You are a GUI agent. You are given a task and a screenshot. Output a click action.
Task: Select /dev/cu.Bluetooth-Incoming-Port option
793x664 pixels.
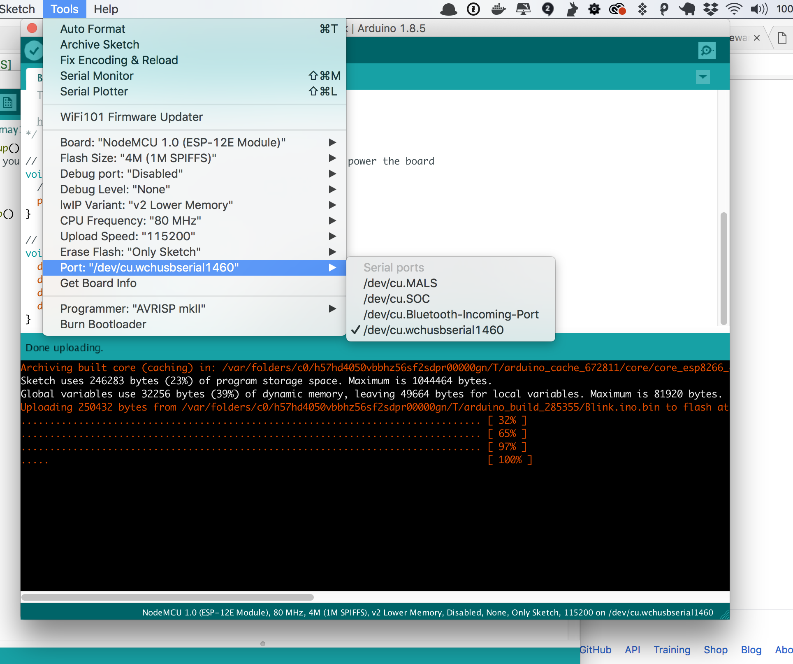[451, 314]
